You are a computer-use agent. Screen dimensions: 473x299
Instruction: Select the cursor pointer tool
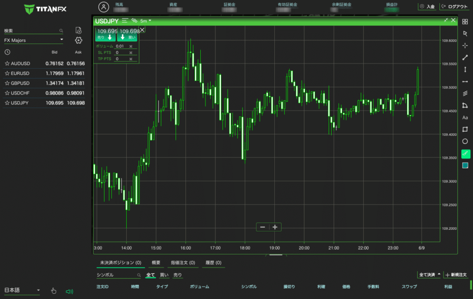pyautogui.click(x=465, y=34)
